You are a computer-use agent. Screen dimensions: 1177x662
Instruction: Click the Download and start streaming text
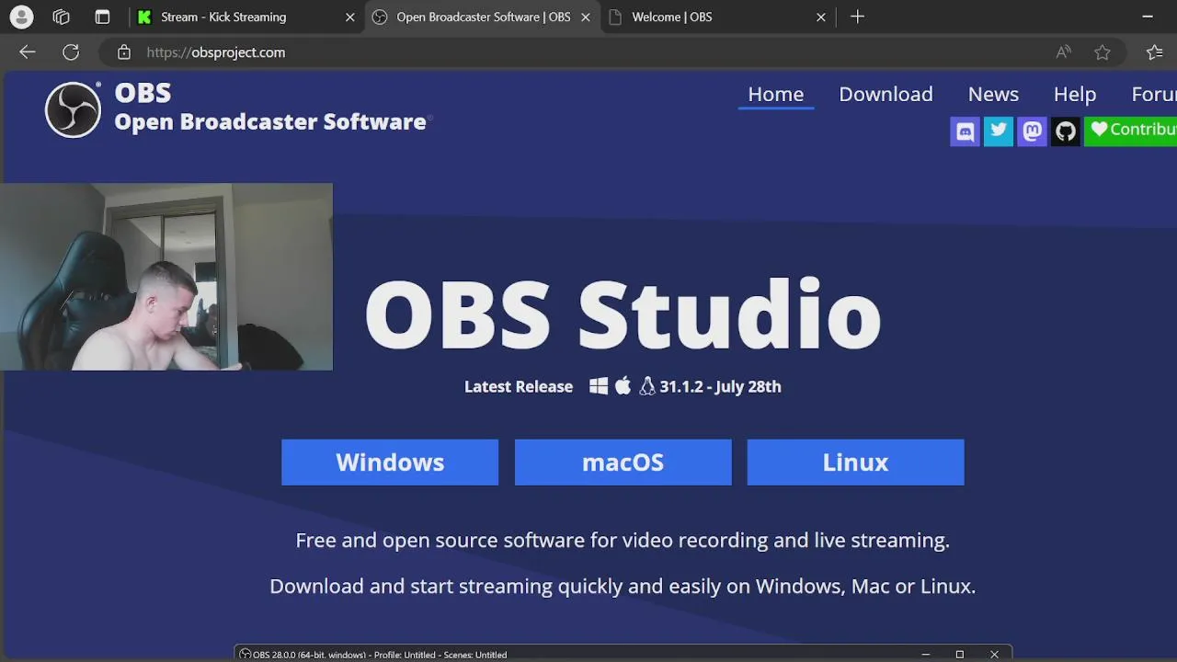click(x=623, y=586)
